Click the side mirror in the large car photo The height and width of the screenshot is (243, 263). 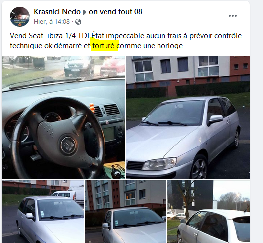[x=216, y=119]
